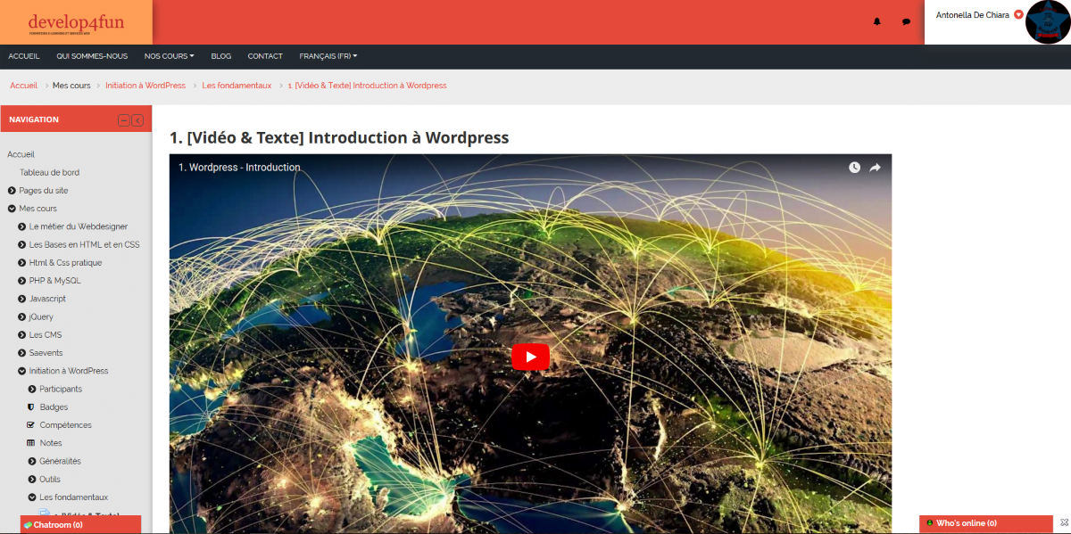
Task: Click the Badges shield icon
Action: coord(32,407)
